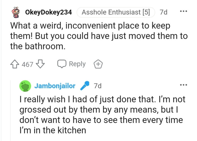Upvote the OkeyDokey234 comment
Image resolution: width=197 pixels, height=141 pixels.
tap(16, 64)
